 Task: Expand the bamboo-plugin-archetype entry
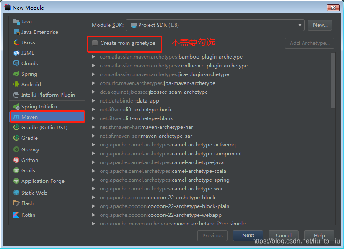[x=93, y=57]
